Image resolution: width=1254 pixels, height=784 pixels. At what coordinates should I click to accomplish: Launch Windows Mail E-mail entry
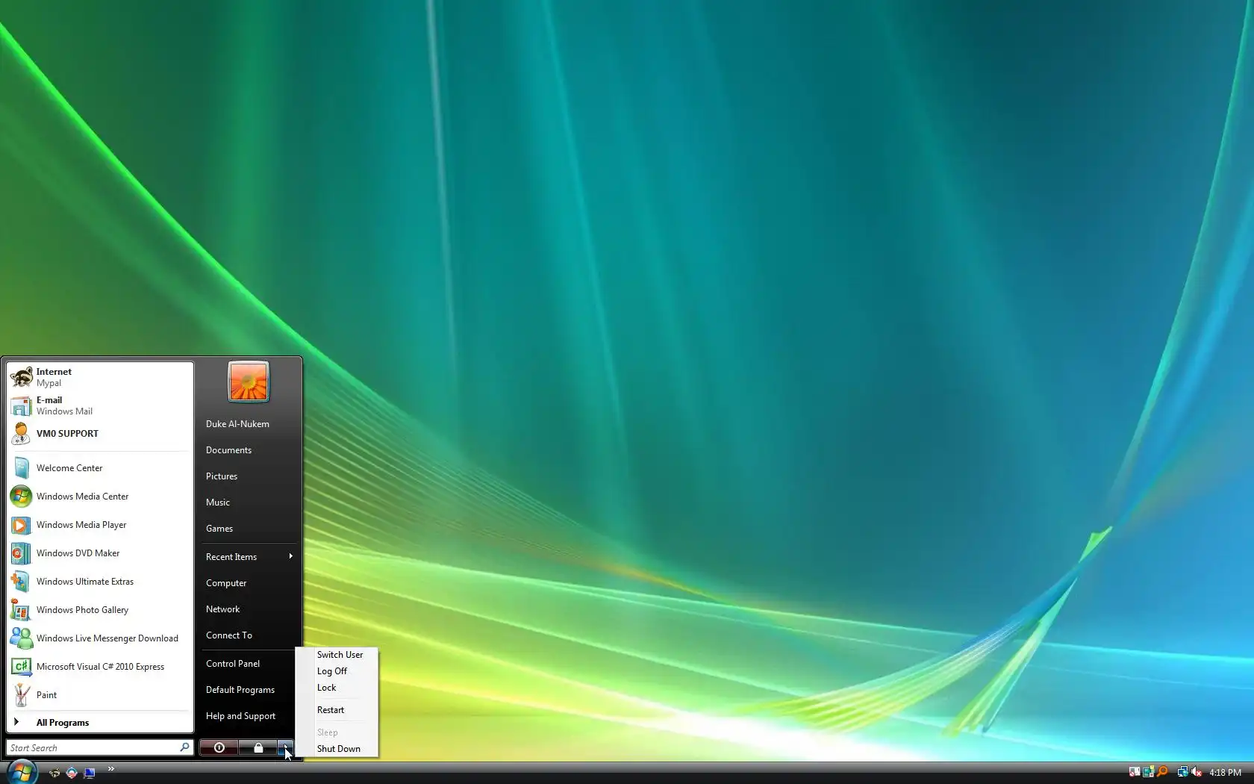[x=100, y=405]
